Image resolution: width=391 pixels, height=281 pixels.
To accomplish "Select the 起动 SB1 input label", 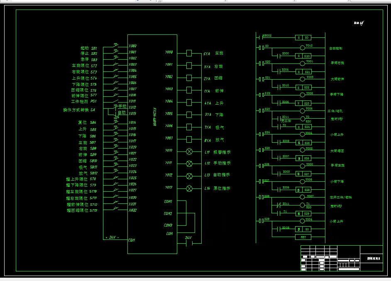I will (x=88, y=48).
